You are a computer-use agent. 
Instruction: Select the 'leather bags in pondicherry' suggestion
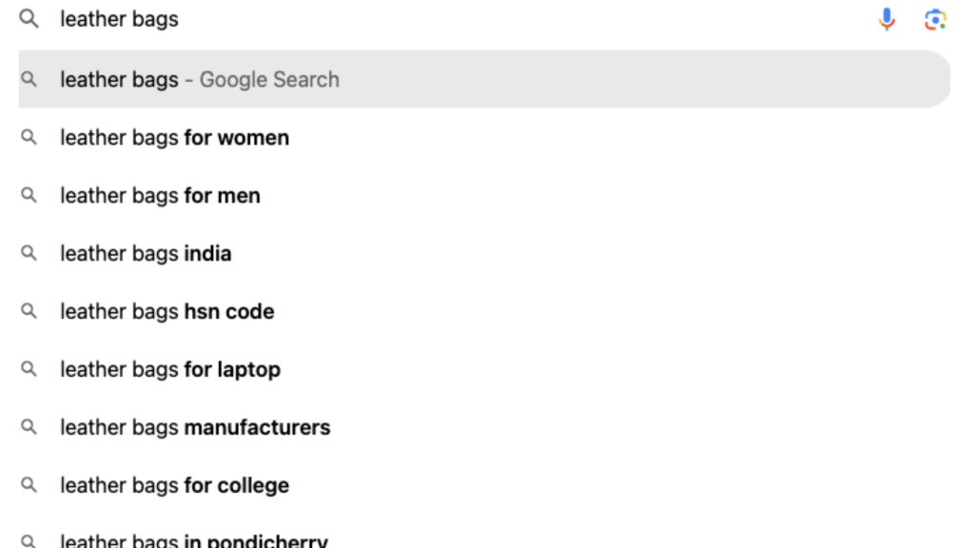[x=194, y=538]
